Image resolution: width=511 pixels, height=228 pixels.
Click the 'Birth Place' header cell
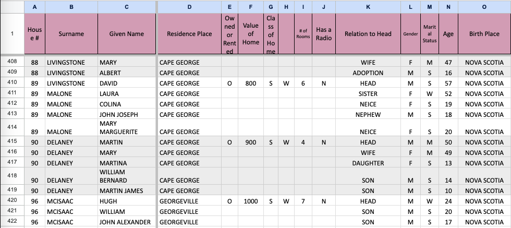coord(484,34)
